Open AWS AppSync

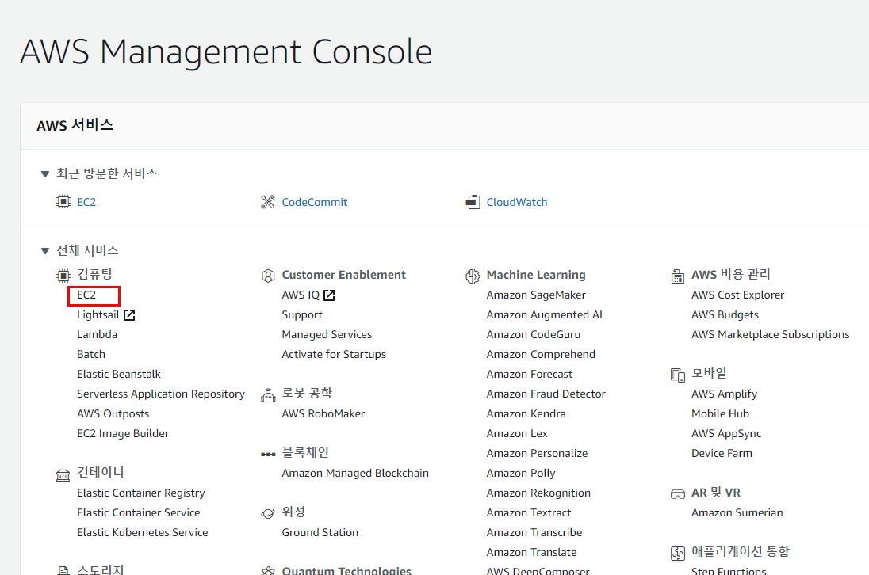point(726,433)
